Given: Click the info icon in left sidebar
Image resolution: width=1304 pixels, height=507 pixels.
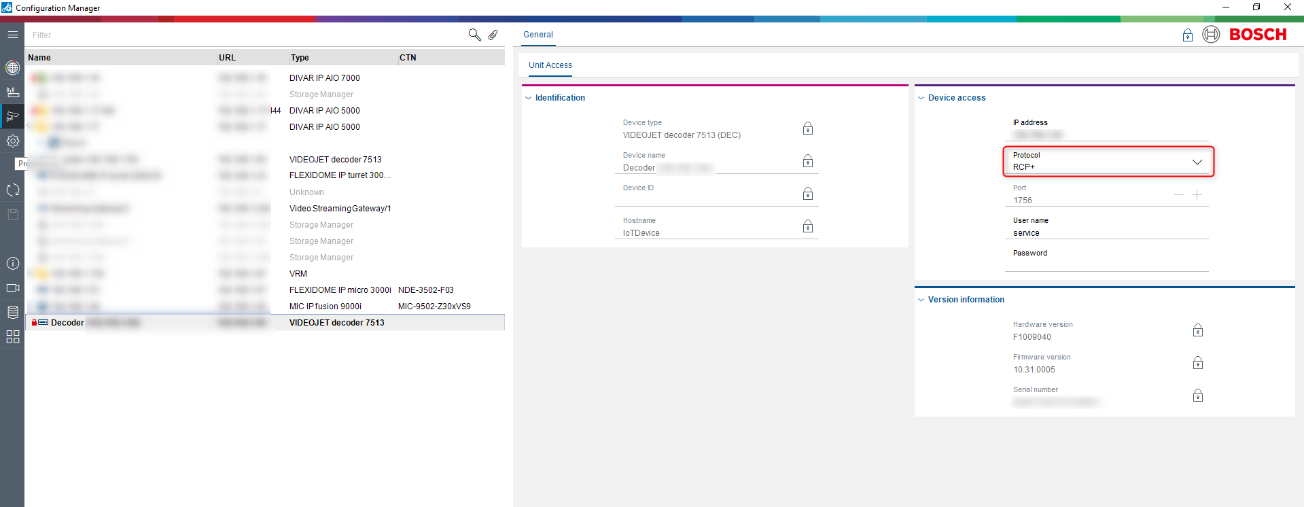Looking at the screenshot, I should (12, 264).
